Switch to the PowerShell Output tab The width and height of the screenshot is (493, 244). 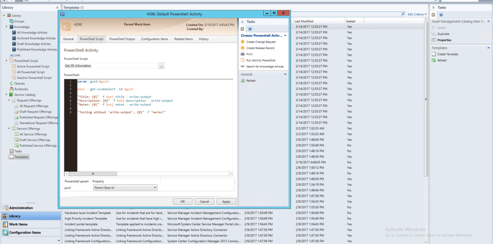click(122, 39)
